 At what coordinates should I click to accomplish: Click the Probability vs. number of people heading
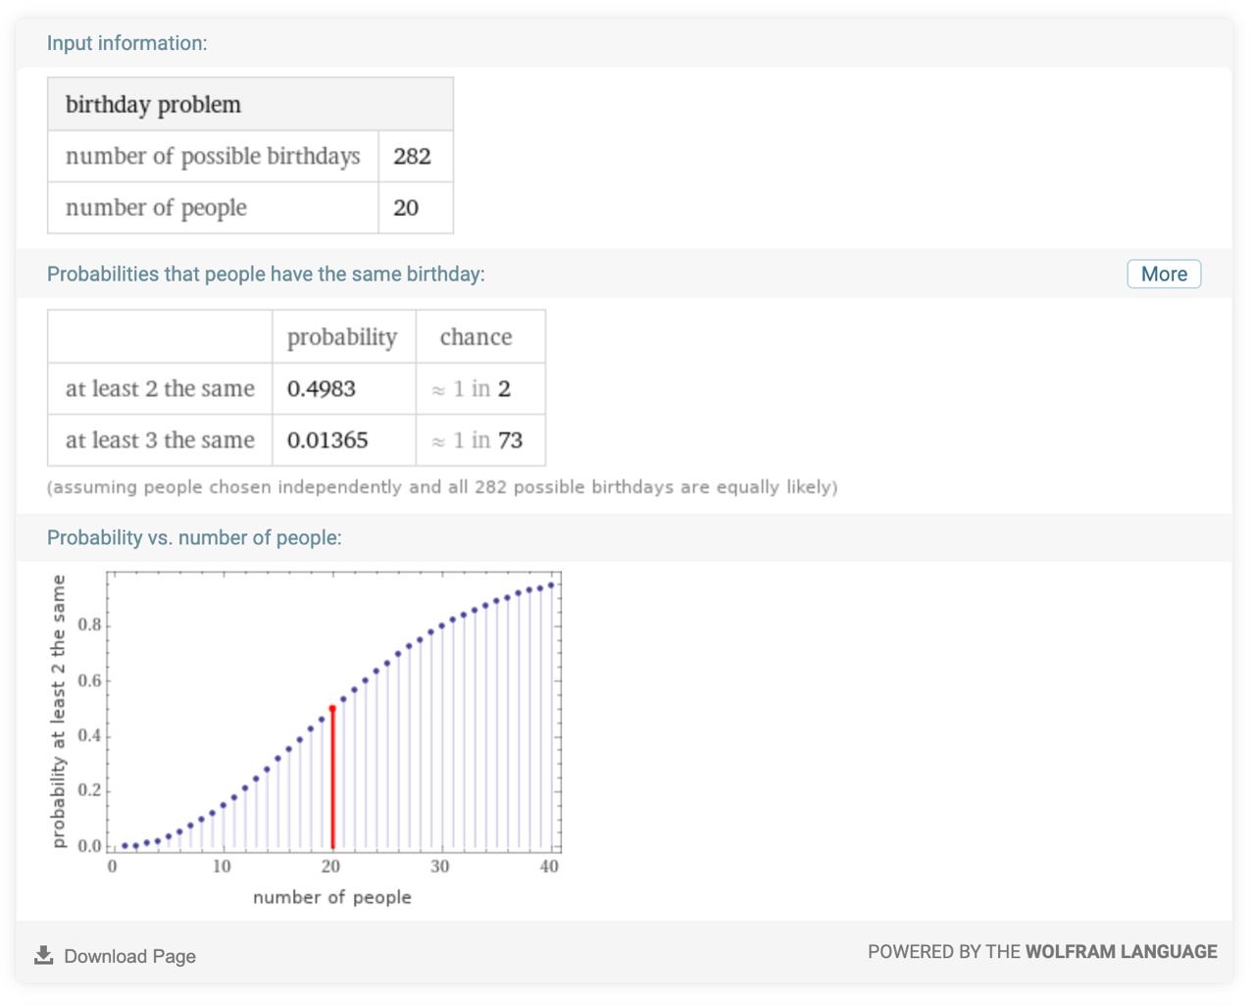click(x=194, y=537)
